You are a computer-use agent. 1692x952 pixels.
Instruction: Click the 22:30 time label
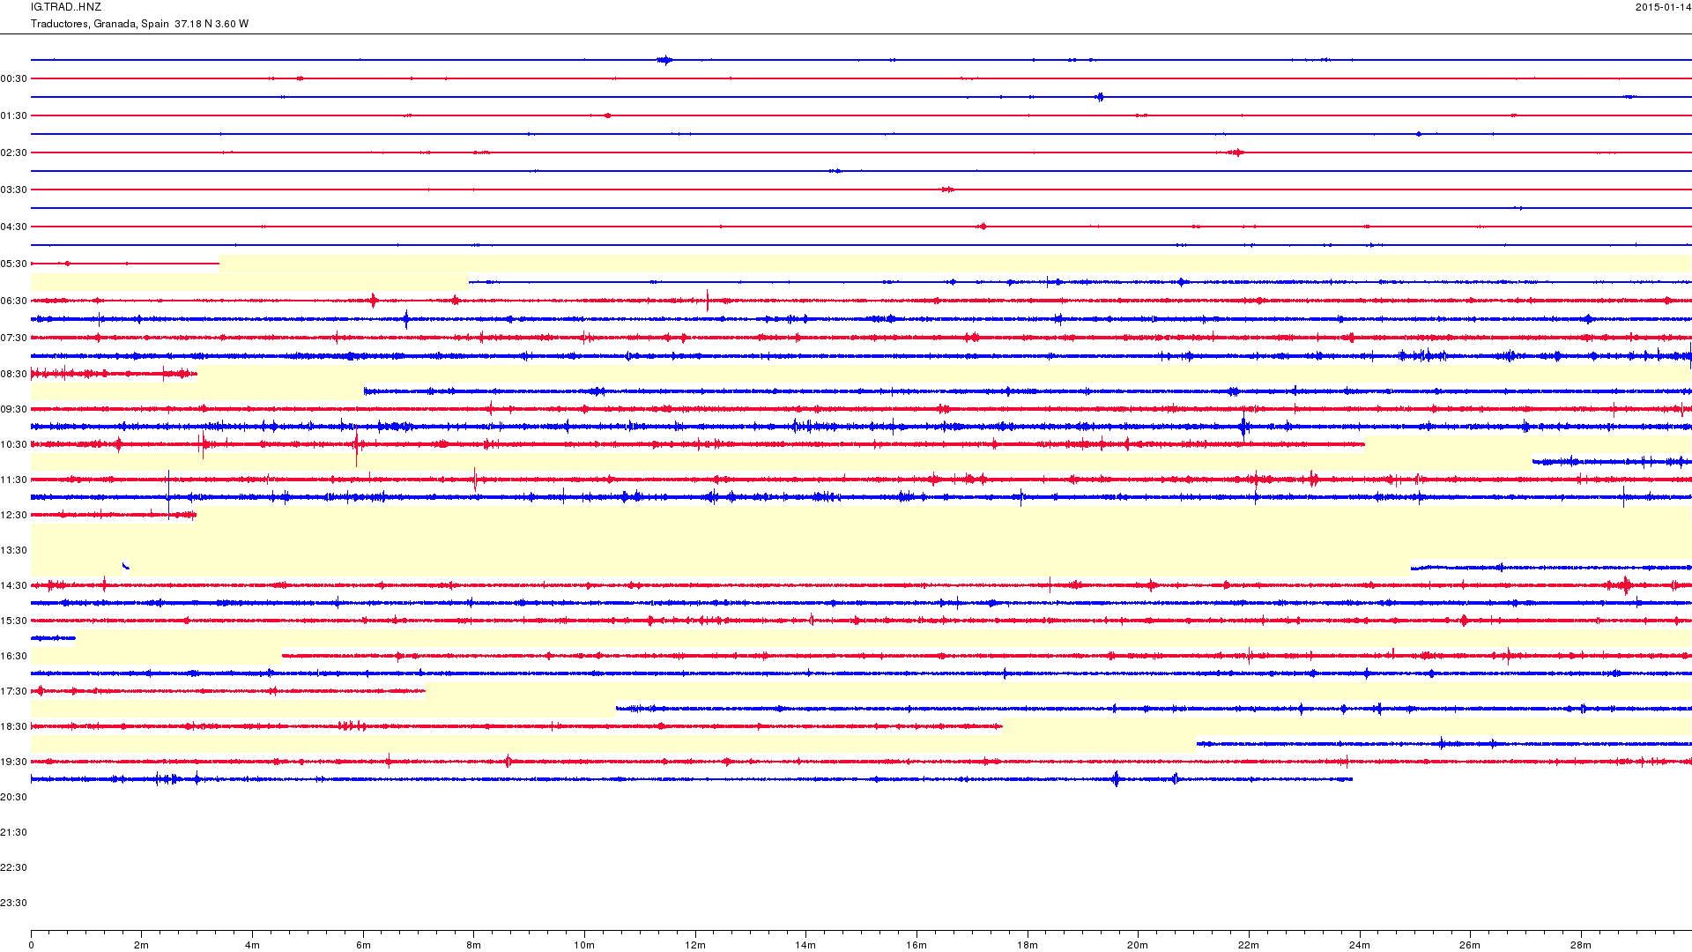point(14,867)
